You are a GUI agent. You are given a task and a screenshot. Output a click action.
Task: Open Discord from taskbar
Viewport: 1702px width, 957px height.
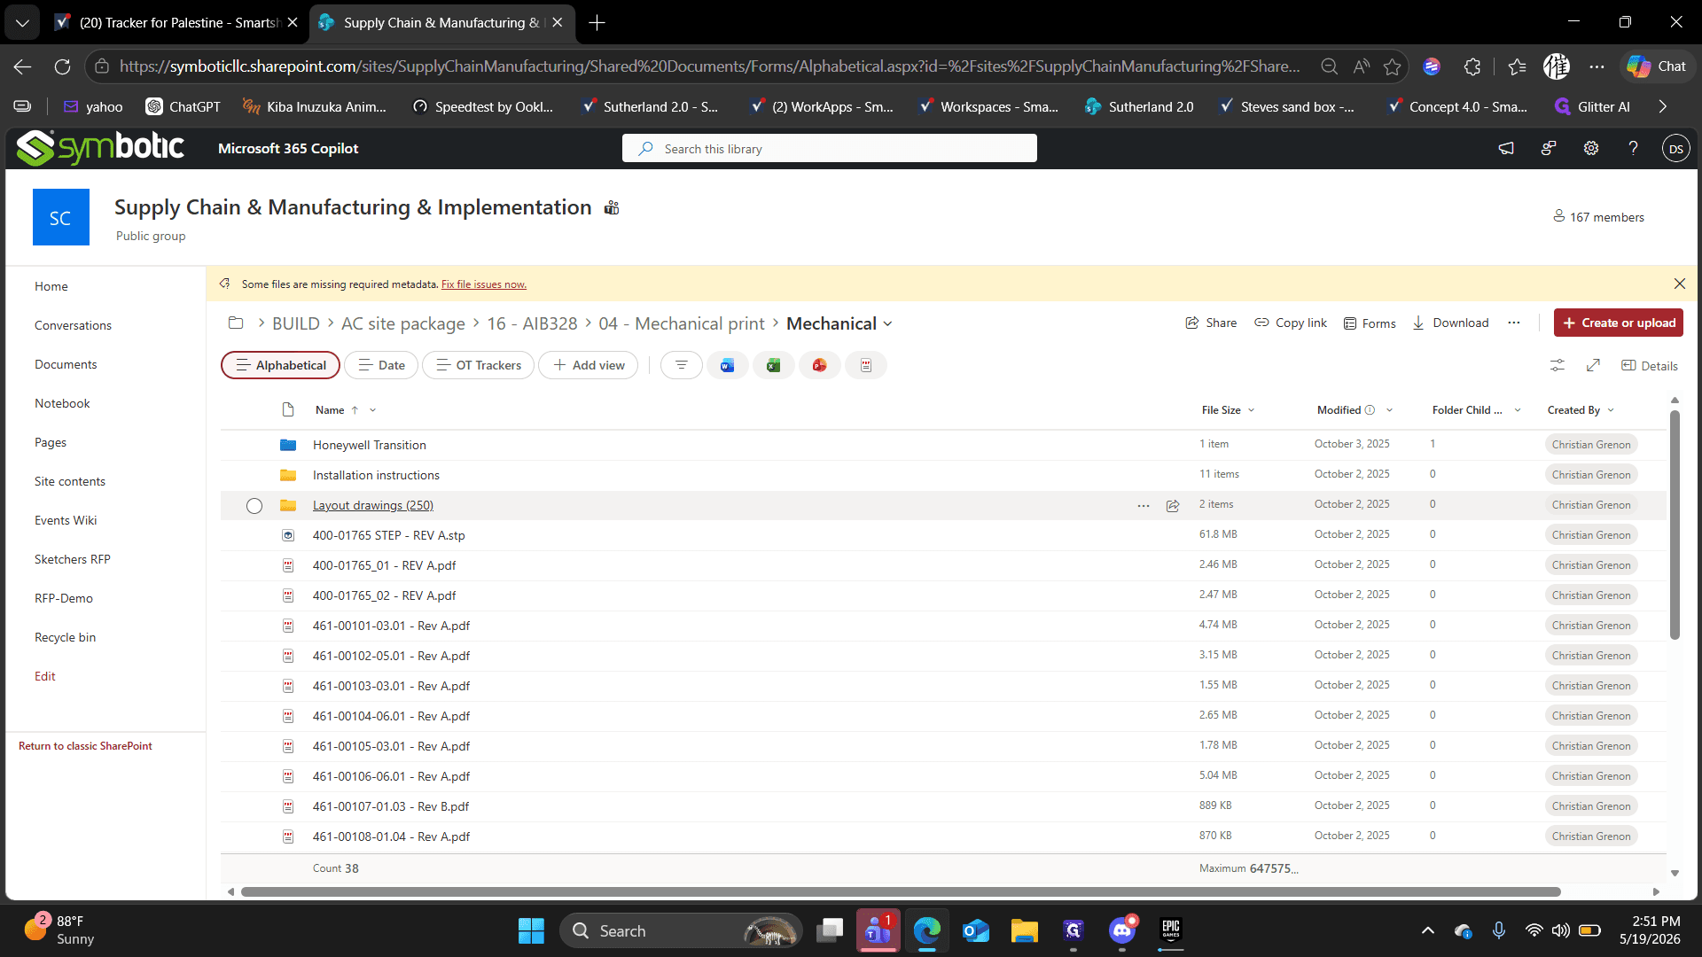(x=1122, y=930)
